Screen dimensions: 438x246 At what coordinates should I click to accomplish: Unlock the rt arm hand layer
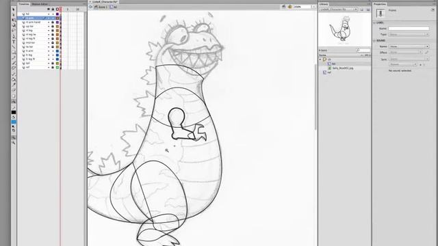53,22
